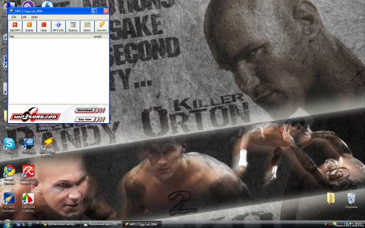
Task: Click the MP3Surgeon logo banner
Action: 35,115
